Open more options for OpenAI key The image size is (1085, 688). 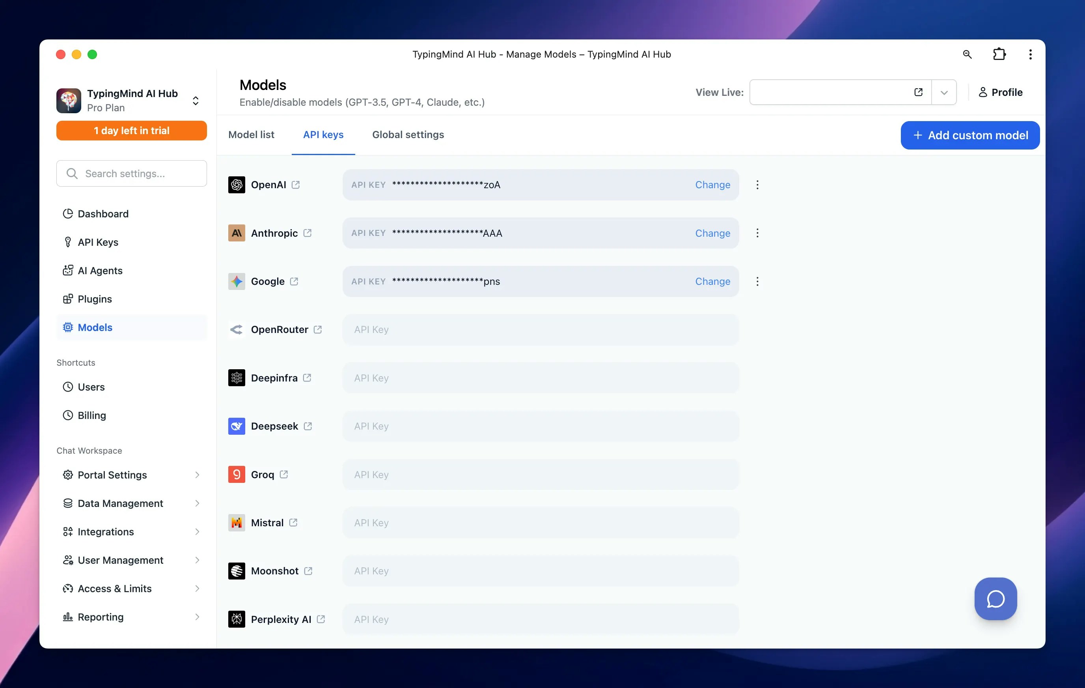(757, 185)
